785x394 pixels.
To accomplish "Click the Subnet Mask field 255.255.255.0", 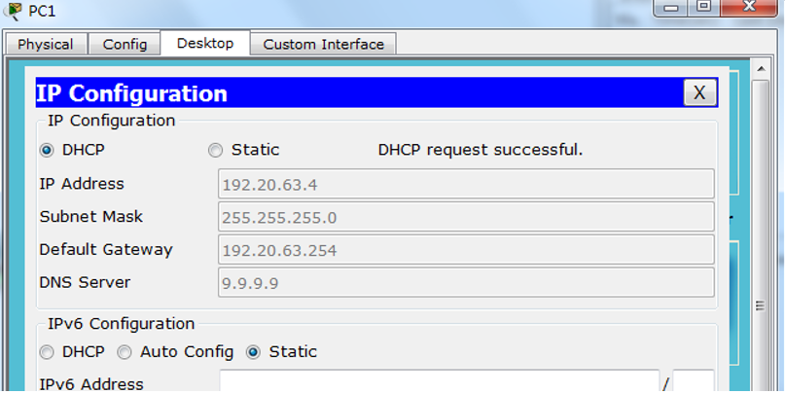I will tap(466, 217).
